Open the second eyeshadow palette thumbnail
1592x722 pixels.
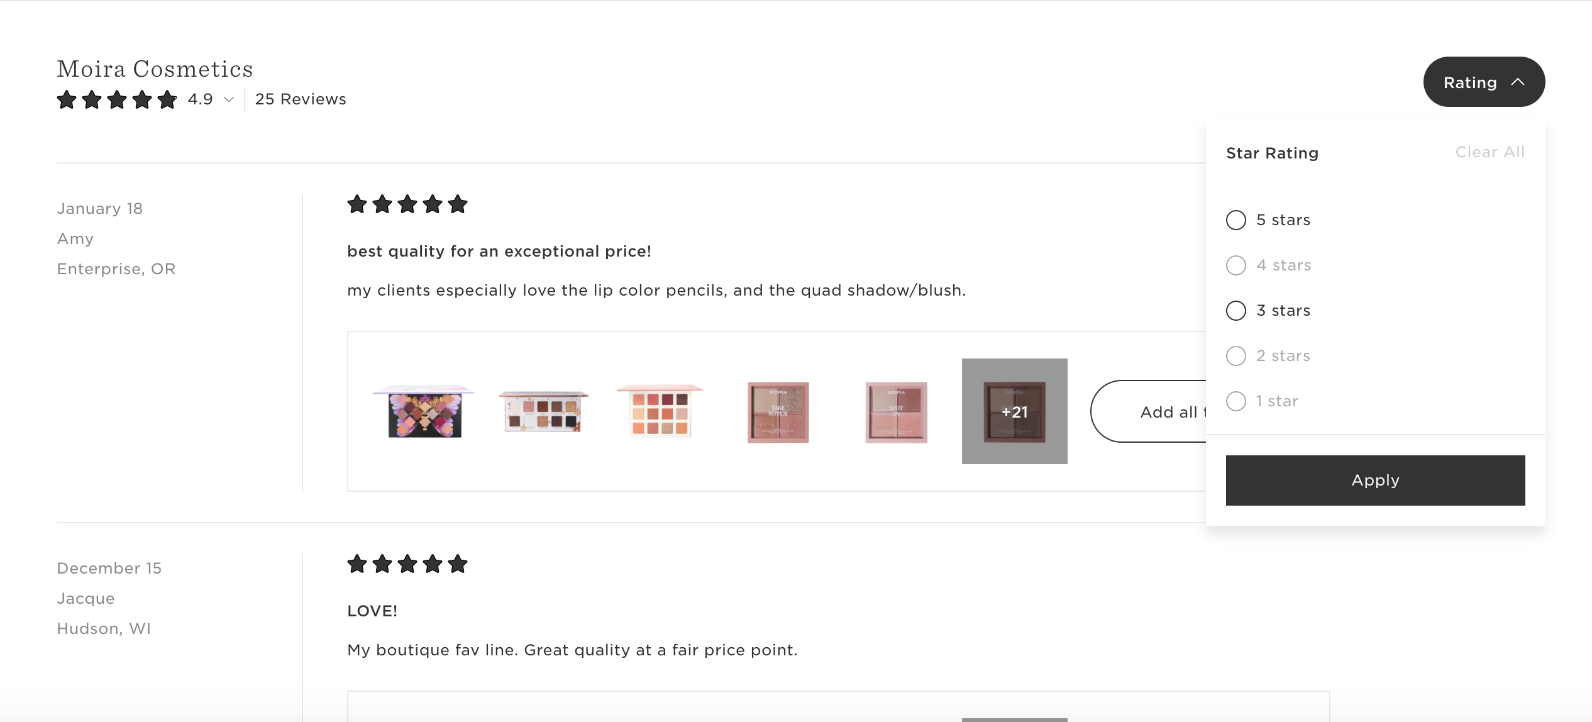[x=543, y=412]
